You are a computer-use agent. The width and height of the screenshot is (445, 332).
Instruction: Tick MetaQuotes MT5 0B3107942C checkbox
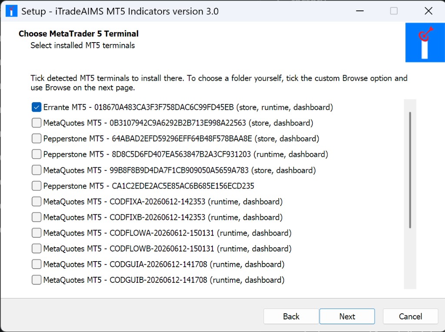click(x=37, y=123)
